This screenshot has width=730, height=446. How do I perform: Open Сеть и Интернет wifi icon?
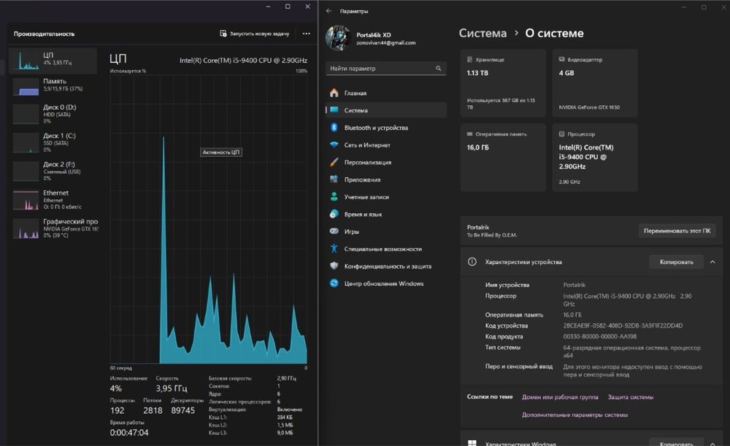(334, 145)
